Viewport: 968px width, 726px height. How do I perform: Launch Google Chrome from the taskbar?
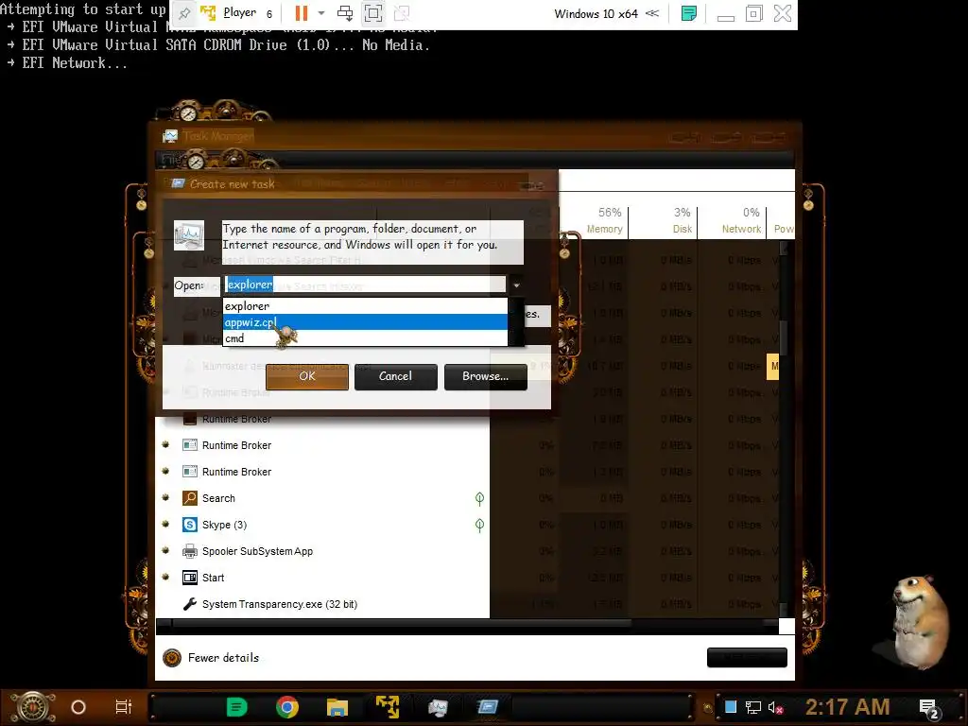pyautogui.click(x=287, y=707)
